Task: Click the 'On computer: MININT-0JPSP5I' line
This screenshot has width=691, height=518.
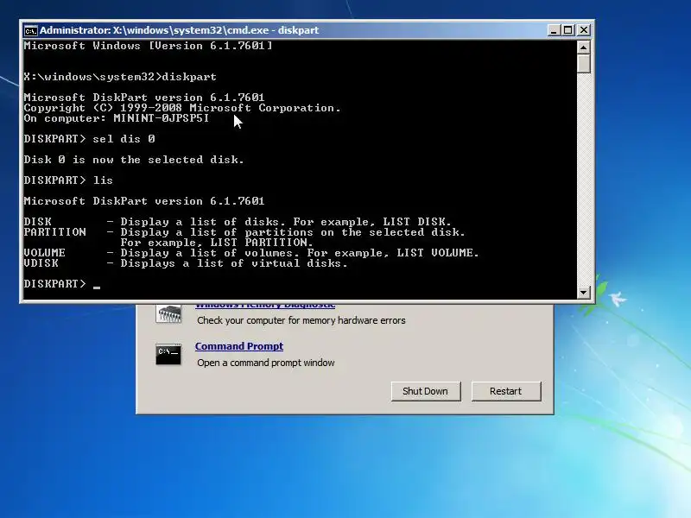Action: [x=117, y=118]
